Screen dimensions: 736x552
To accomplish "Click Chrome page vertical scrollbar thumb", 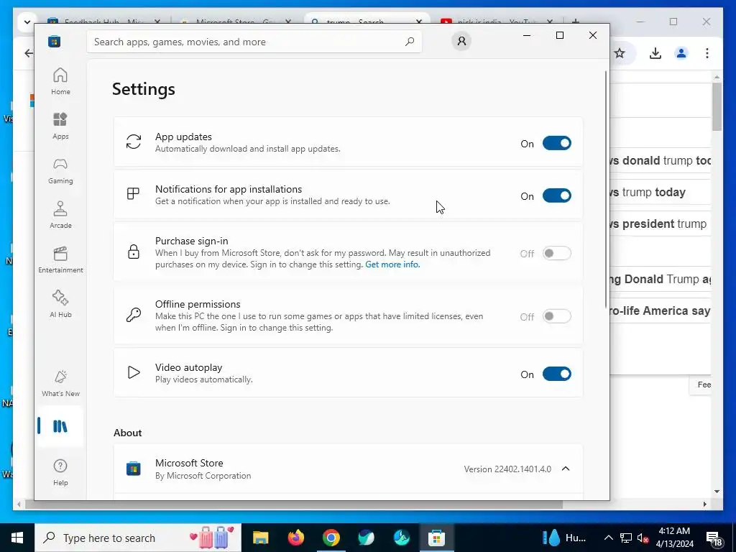I will coord(717,107).
